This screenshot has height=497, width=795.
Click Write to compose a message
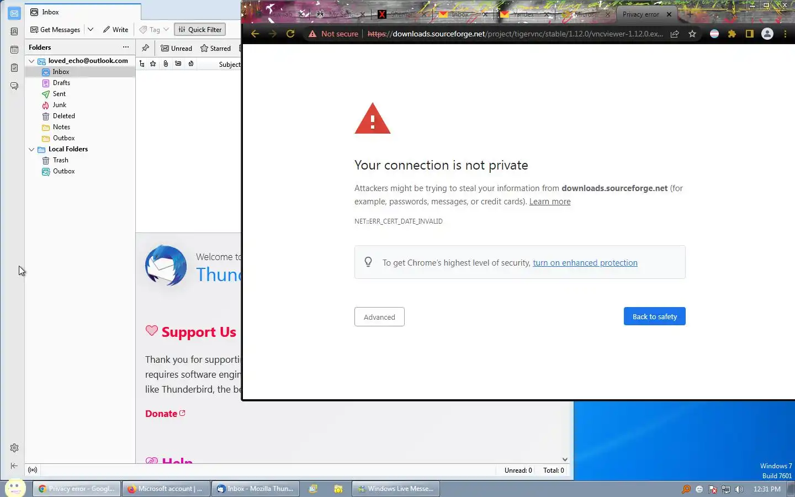point(115,30)
